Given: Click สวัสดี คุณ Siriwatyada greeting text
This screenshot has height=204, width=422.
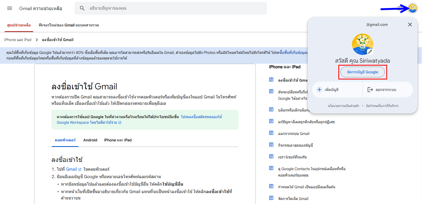Looking at the screenshot, I should tap(362, 61).
